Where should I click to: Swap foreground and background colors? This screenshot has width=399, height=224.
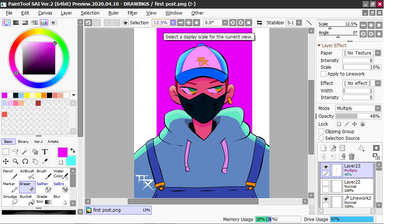click(x=73, y=151)
